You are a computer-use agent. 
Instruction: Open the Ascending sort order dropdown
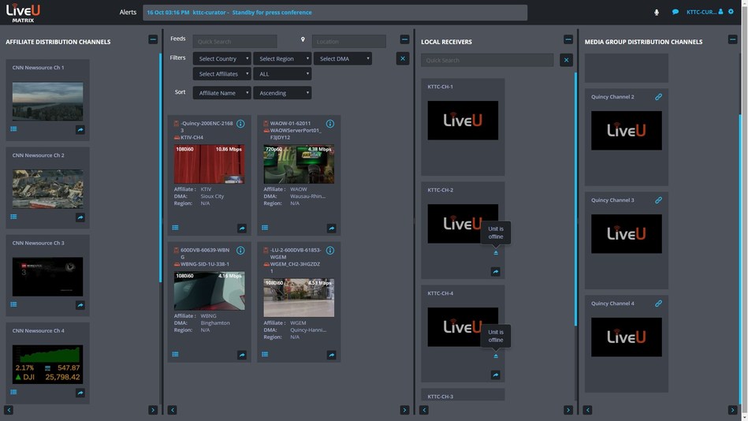point(282,93)
